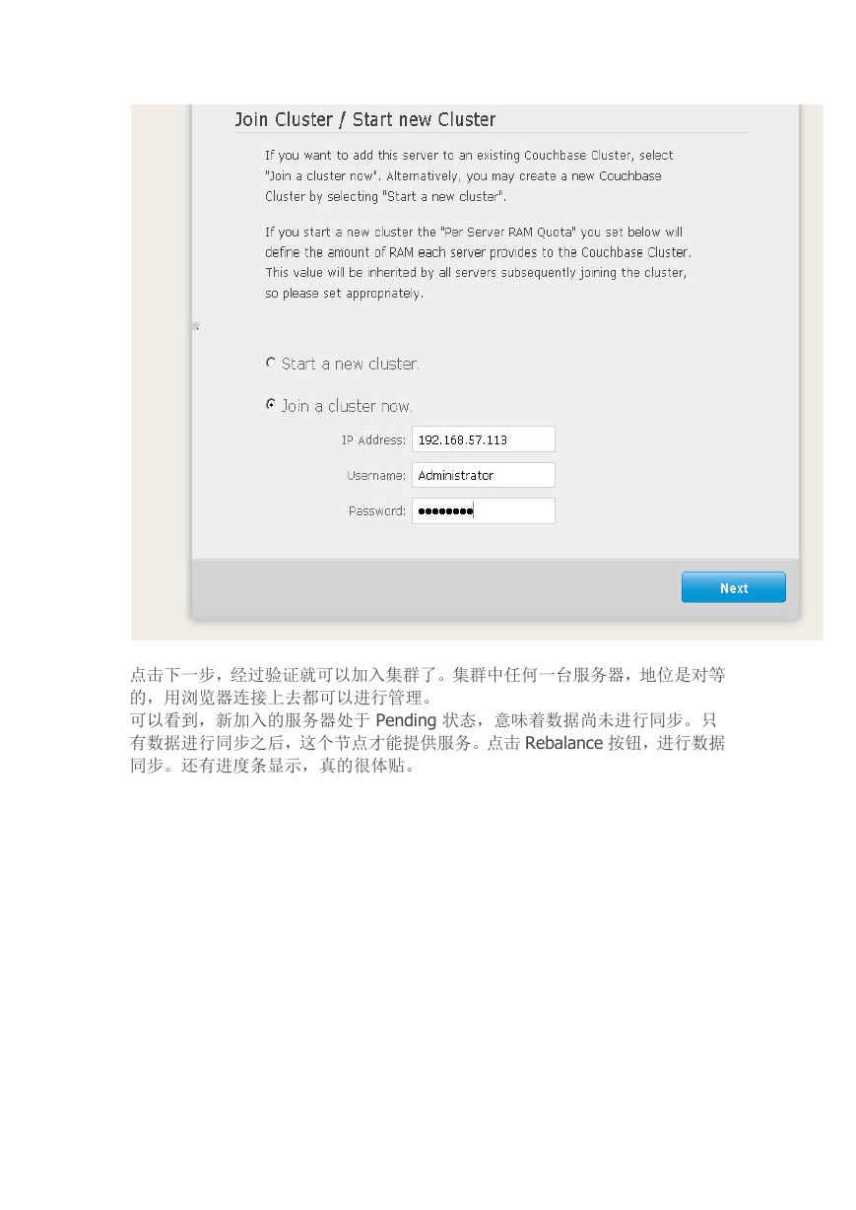Click the "Username:" field label
856x1210 pixels.
coord(376,476)
